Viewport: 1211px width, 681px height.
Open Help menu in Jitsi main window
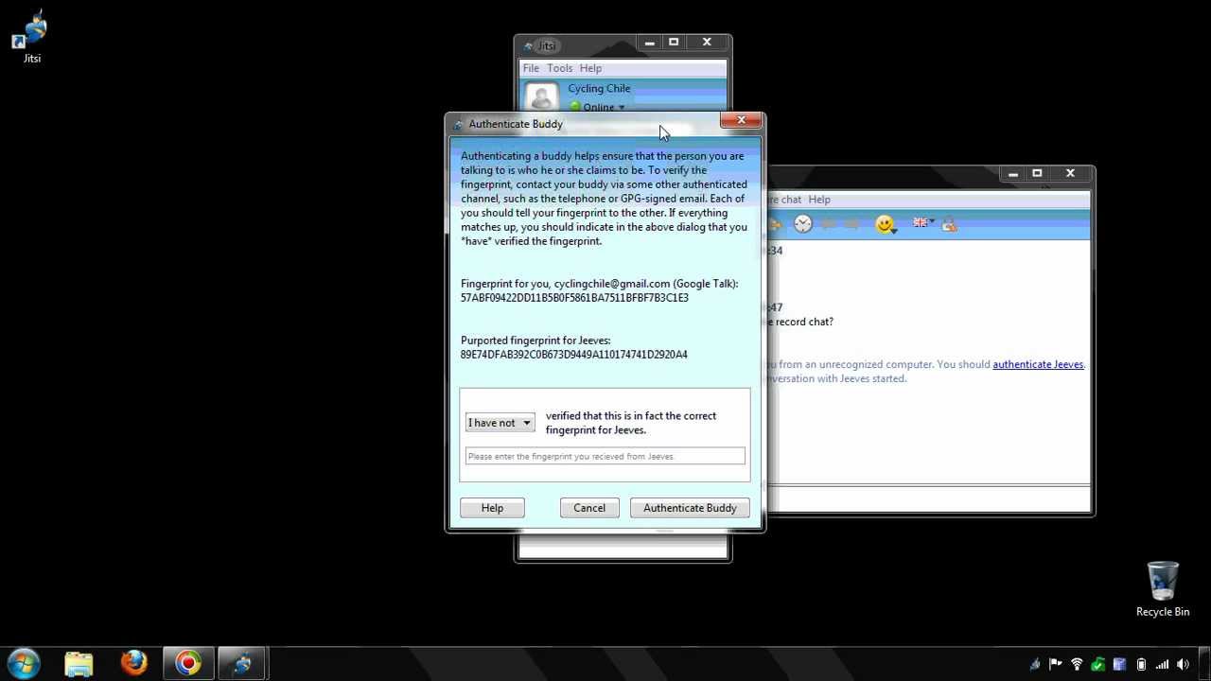[590, 68]
